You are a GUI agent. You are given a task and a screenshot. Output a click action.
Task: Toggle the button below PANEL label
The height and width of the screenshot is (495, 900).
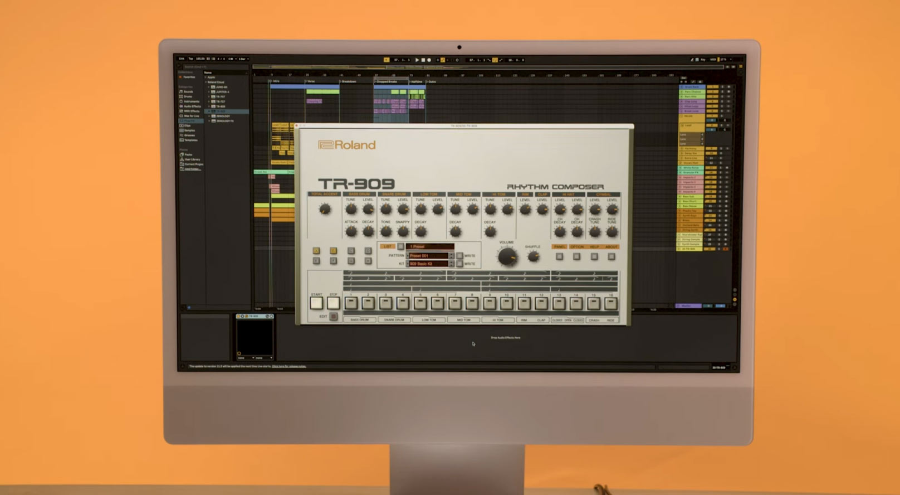pos(559,256)
